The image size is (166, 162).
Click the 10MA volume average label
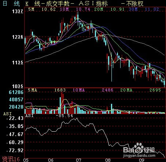click(x=79, y=90)
